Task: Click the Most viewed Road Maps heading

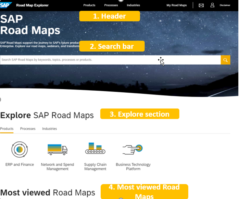Action: (x=48, y=193)
